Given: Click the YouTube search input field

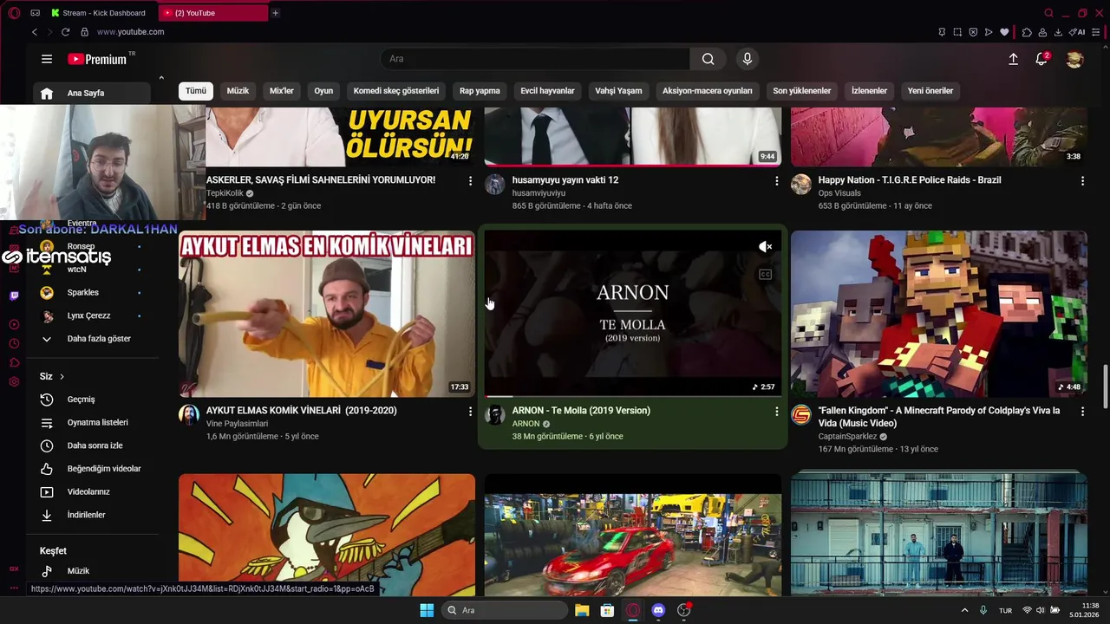Looking at the screenshot, I should [535, 59].
